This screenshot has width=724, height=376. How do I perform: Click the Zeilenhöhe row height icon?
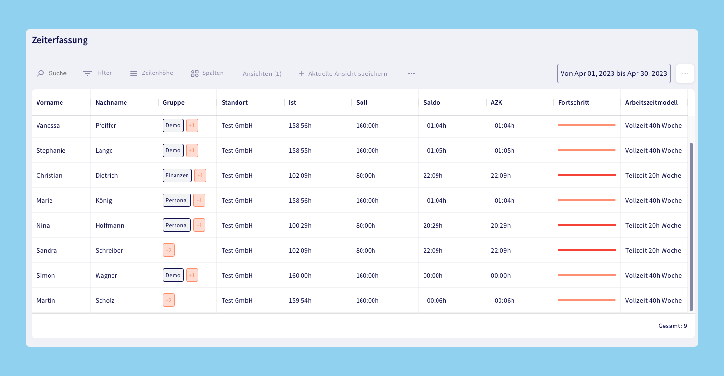click(134, 73)
